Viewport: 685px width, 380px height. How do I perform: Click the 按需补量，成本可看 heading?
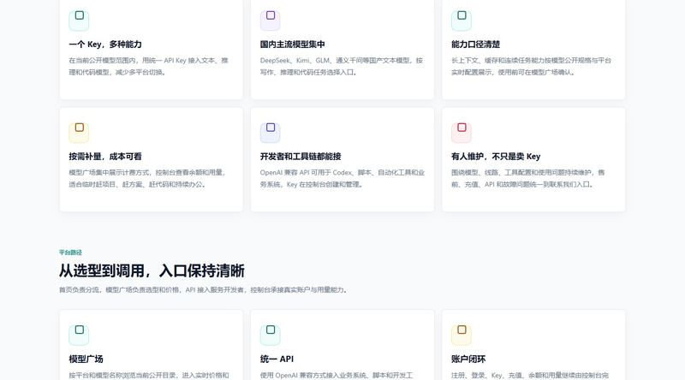tap(105, 157)
